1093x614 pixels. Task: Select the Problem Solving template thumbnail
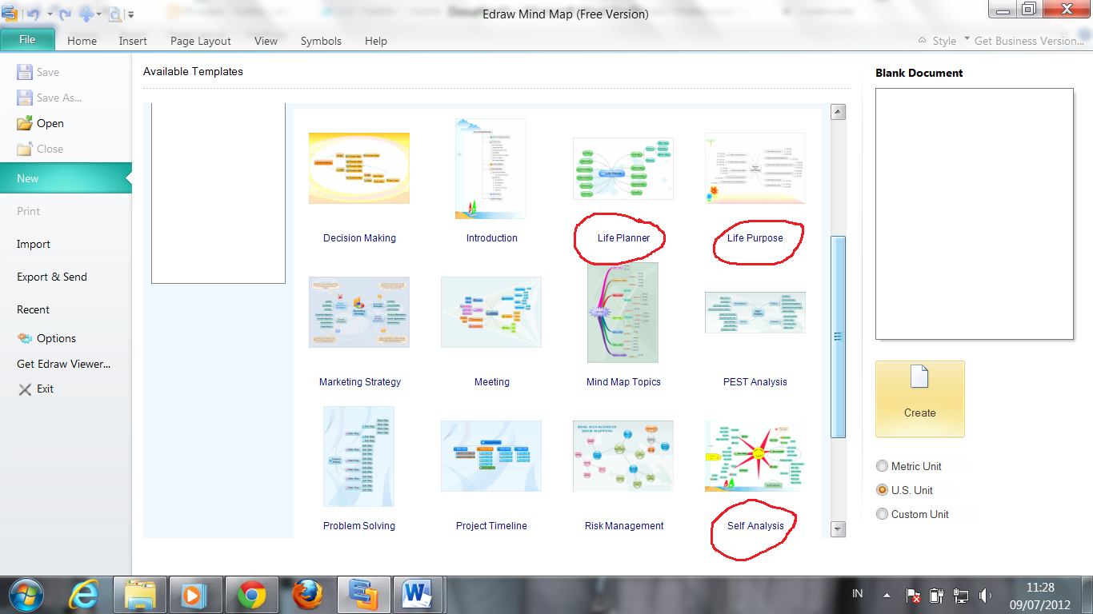358,457
